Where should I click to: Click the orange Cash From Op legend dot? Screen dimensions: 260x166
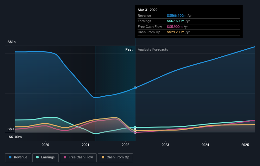(103, 157)
